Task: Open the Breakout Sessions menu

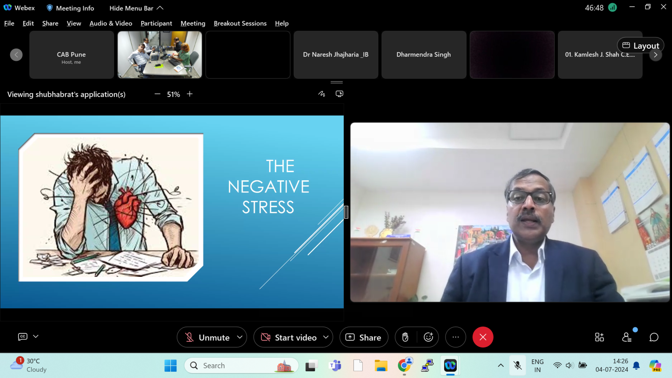Action: pos(240,23)
